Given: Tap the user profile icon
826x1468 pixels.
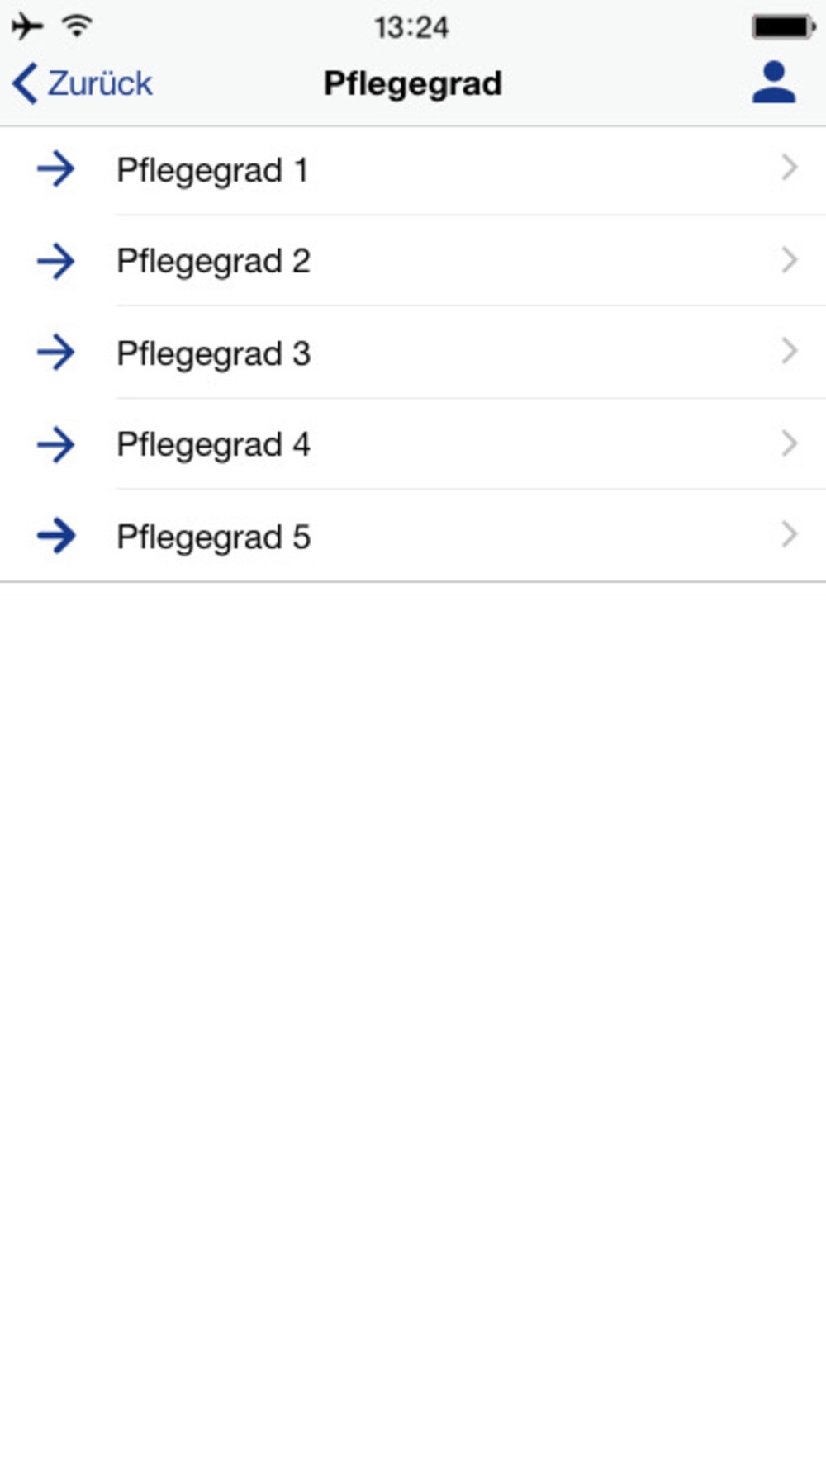Looking at the screenshot, I should point(773,83).
